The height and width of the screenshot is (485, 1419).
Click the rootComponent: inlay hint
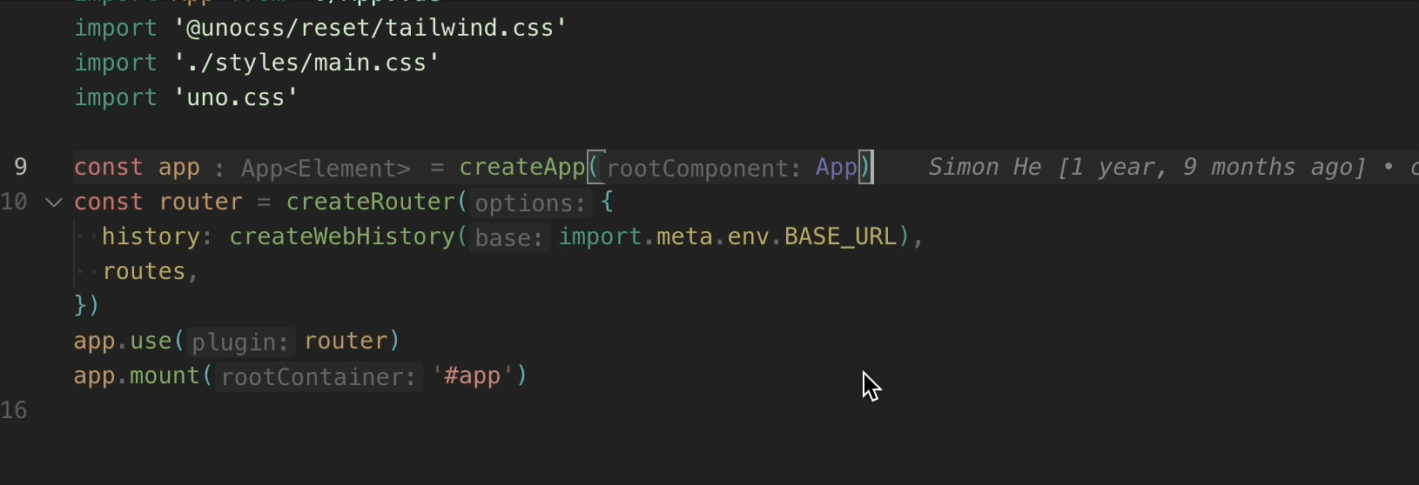point(703,168)
